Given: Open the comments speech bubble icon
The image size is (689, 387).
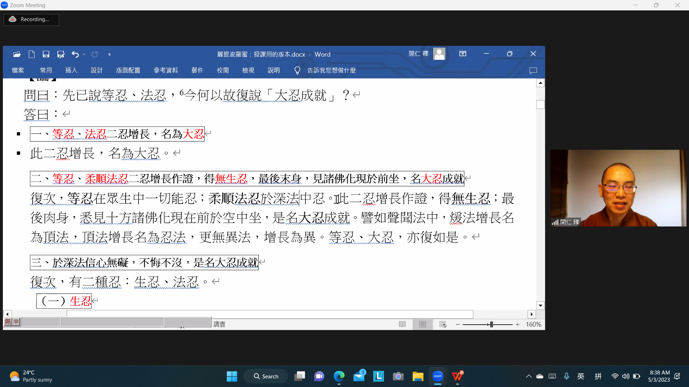Looking at the screenshot, I should [x=533, y=71].
